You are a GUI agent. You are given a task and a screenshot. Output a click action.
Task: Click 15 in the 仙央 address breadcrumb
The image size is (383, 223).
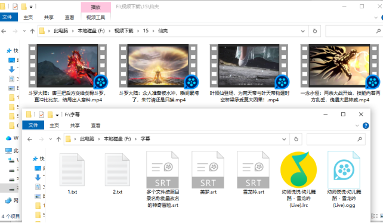[x=146, y=31]
